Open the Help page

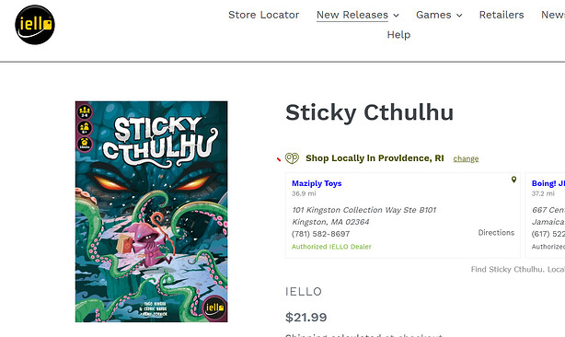398,35
